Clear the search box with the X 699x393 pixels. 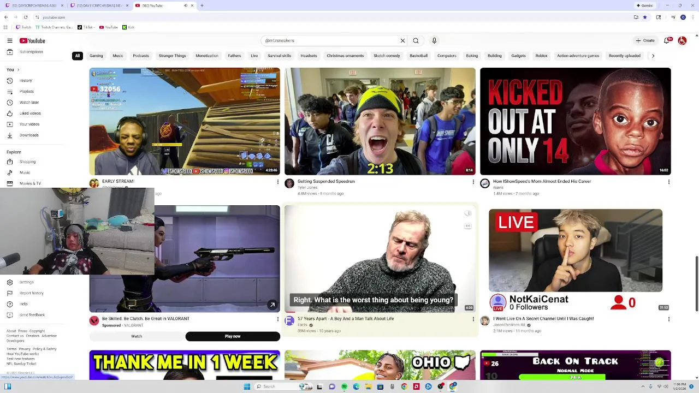click(402, 40)
